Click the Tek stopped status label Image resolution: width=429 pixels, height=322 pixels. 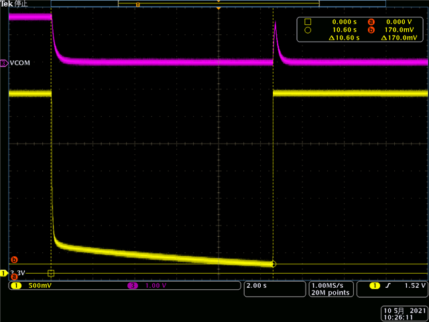pyautogui.click(x=13, y=4)
